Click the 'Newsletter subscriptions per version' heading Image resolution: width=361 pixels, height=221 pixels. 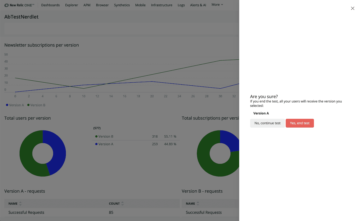click(x=42, y=45)
